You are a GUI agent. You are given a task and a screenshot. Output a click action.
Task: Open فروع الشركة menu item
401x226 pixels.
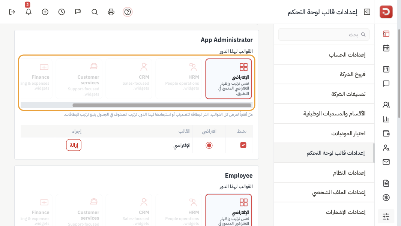324,74
